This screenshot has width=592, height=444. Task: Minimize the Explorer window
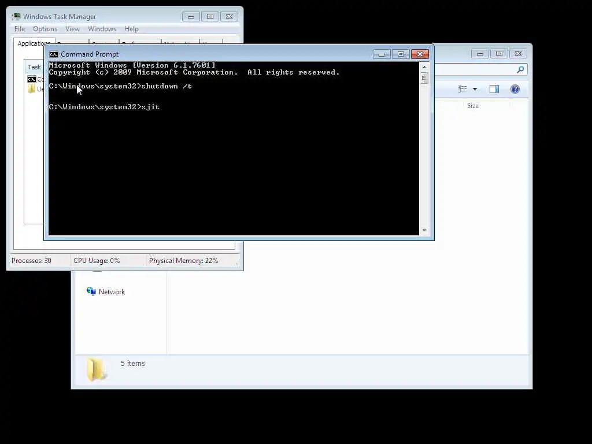pyautogui.click(x=480, y=54)
